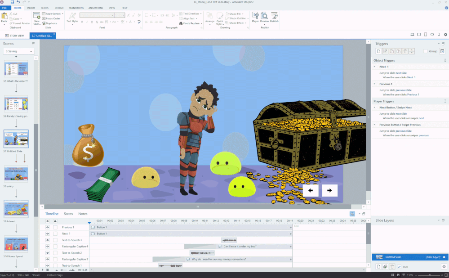Switch to the DESIGN ribbon tab
The height and width of the screenshot is (278, 449).
pyautogui.click(x=59, y=8)
